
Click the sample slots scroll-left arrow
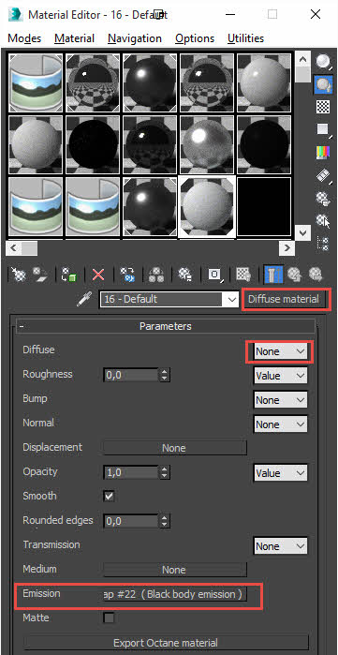coord(13,247)
